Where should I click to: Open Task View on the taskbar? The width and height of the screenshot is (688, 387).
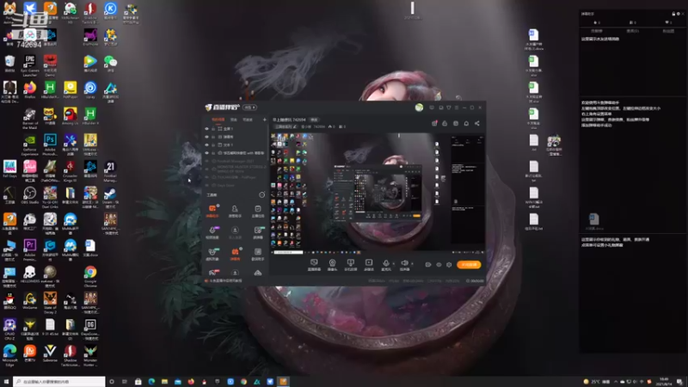click(125, 381)
